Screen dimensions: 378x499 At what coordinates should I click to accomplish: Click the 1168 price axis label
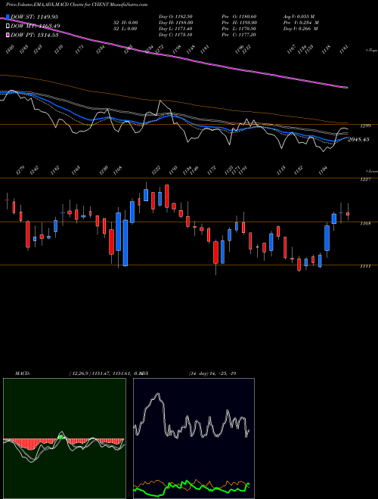(x=366, y=224)
